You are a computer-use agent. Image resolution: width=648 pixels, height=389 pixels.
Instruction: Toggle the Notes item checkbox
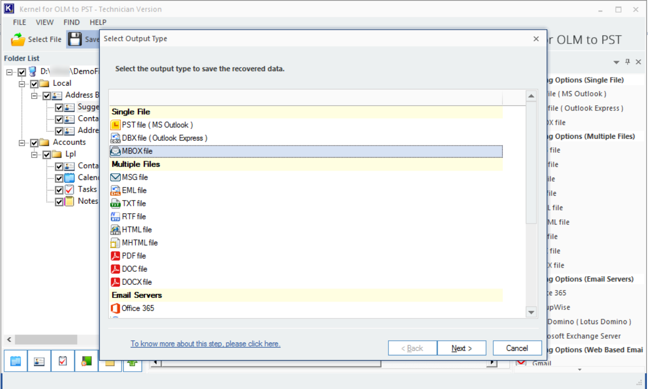59,202
